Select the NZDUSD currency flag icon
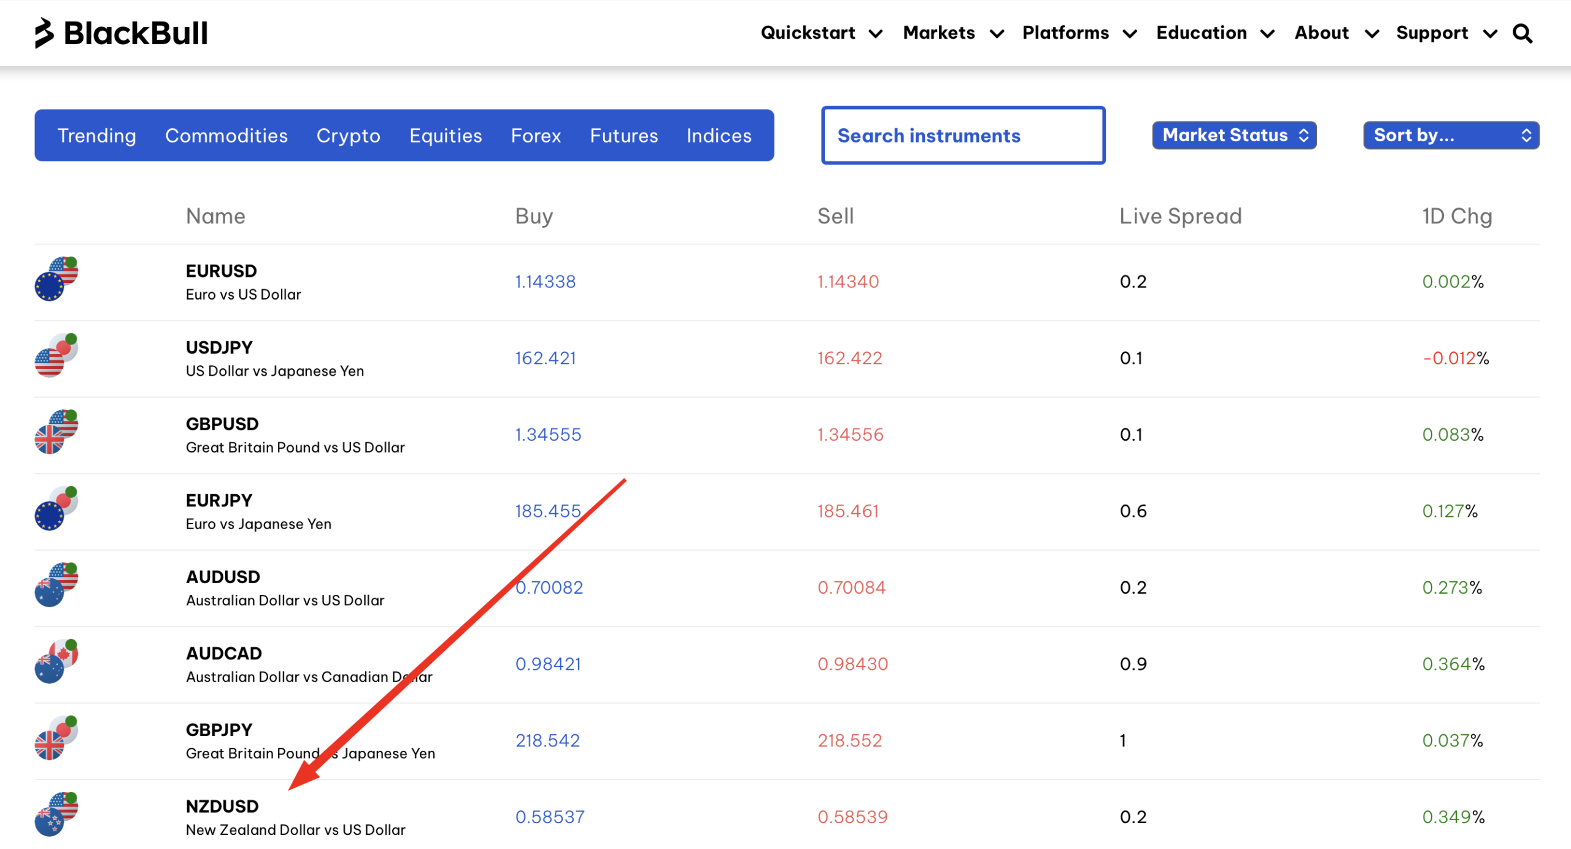The image size is (1571, 849). point(56,814)
